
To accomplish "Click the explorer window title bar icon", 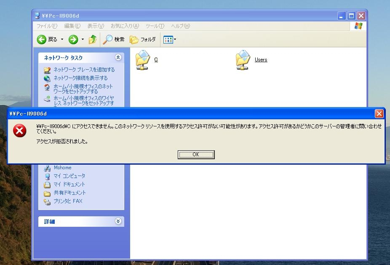I will (37, 16).
